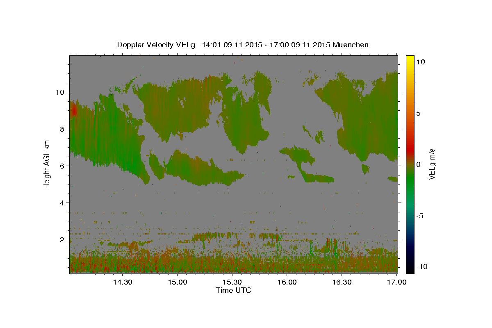Click the height axis label 2
Viewport: 492px width, 328px height.
click(63, 239)
